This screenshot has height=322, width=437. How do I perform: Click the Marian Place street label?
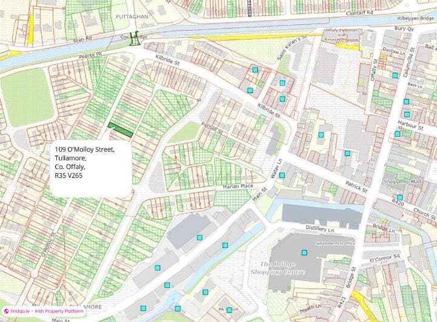(238, 186)
